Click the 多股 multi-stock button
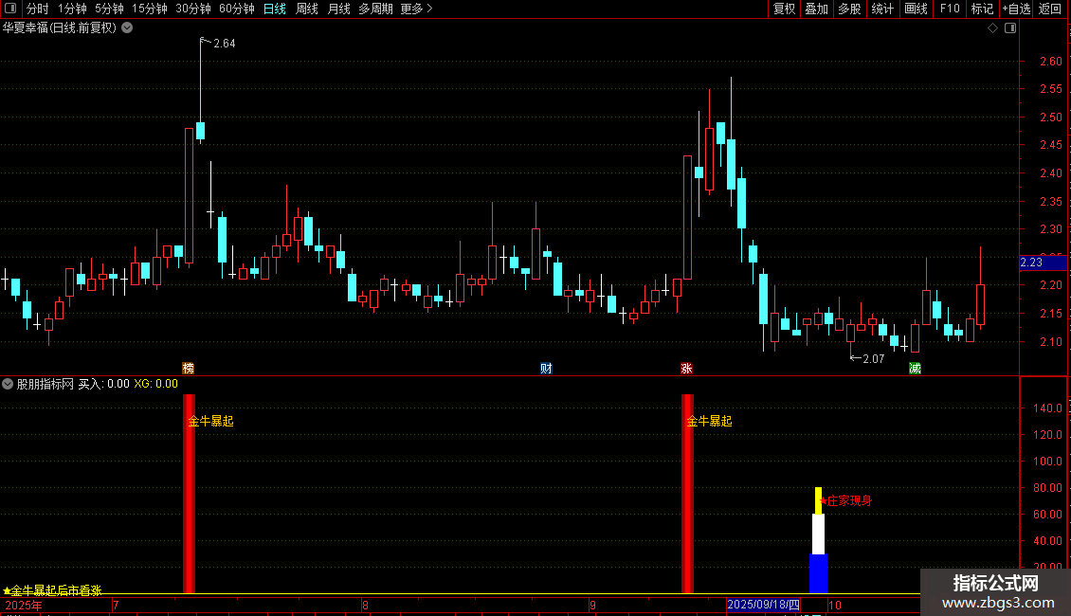The height and width of the screenshot is (616, 1071). click(849, 9)
